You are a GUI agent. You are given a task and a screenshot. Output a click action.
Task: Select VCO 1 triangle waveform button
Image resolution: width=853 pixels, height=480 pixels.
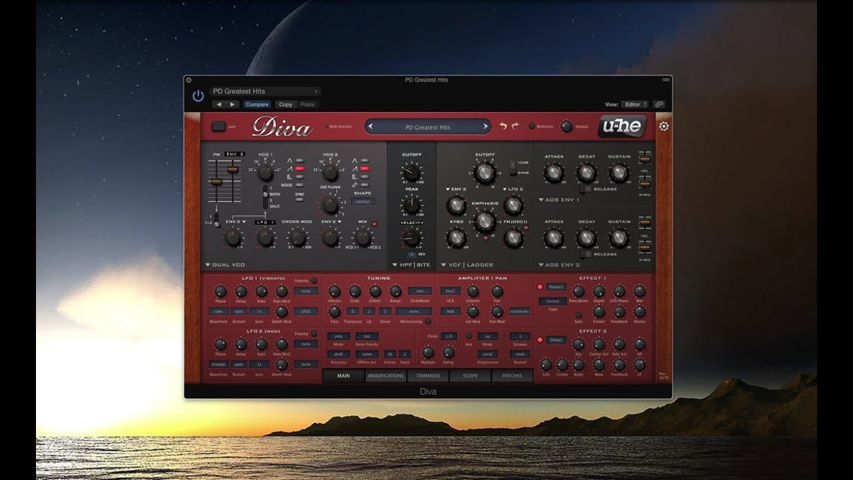(x=299, y=161)
